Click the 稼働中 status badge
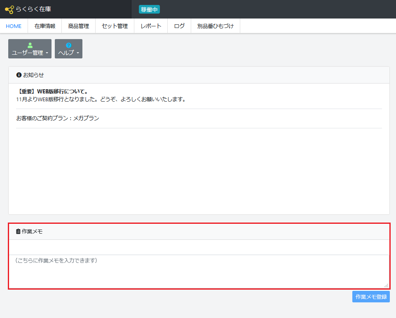The height and width of the screenshot is (318, 396). (x=149, y=9)
